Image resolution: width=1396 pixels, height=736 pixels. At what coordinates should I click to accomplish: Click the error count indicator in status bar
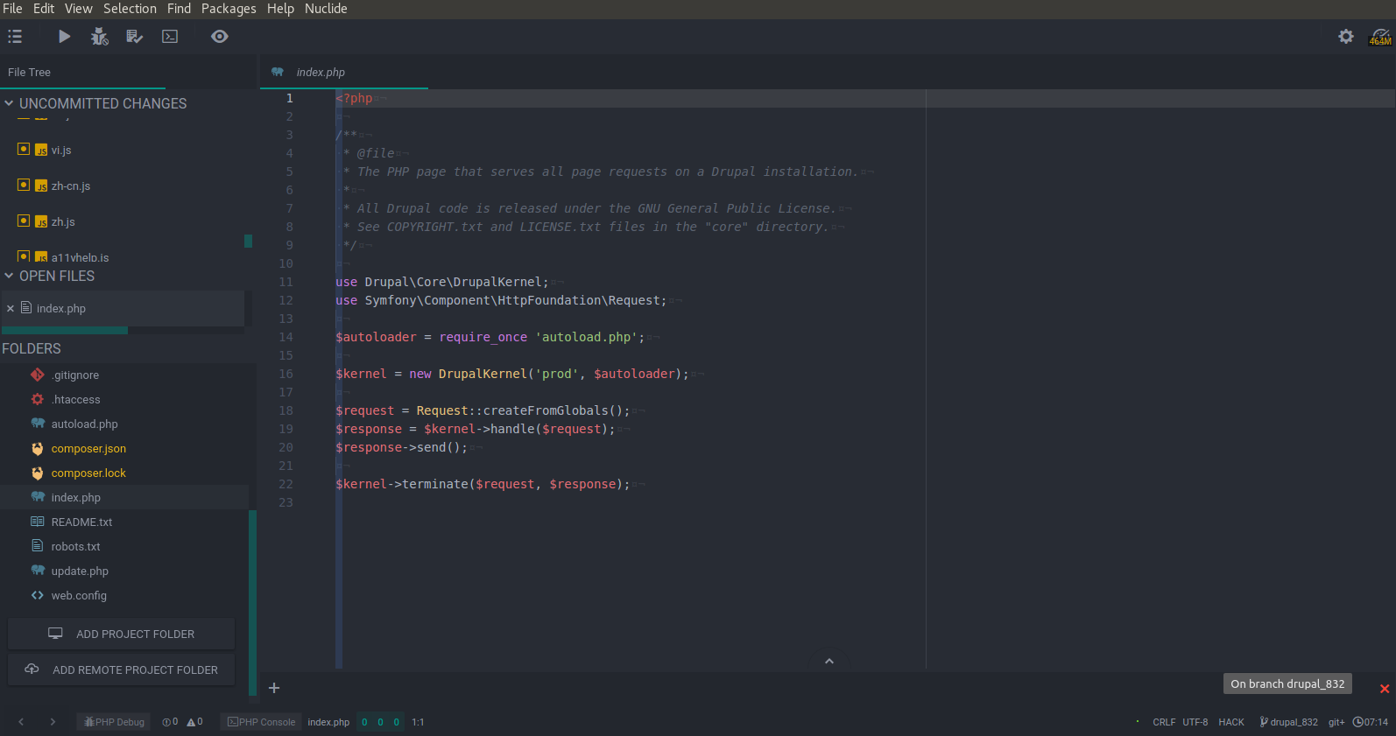point(170,722)
